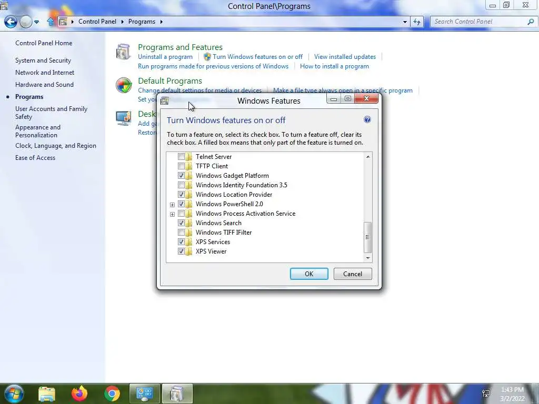This screenshot has width=539, height=404.
Task: Enable Windows TIFF IFilter checkbox
Action: point(181,233)
